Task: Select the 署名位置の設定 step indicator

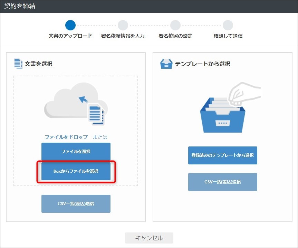Action: [175, 25]
